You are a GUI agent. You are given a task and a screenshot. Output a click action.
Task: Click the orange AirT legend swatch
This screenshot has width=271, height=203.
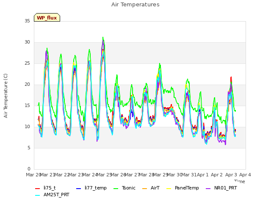(x=144, y=189)
